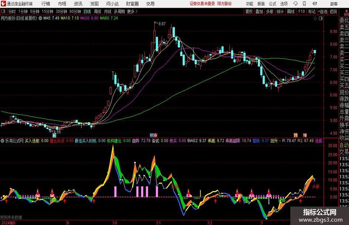349x225 pixels.
Task: Open the 选项 menu
Action: [x=284, y=4]
